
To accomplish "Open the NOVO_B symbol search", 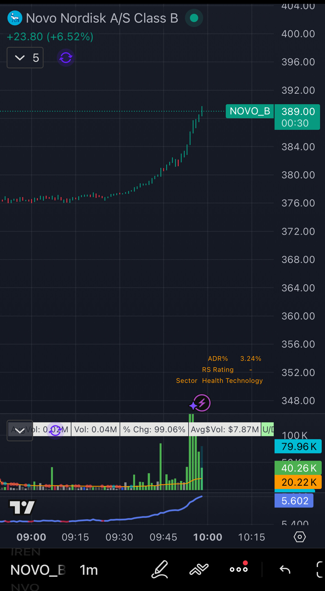I will [38, 570].
